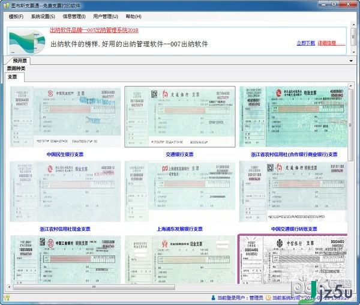Click the 票据种类 section label
This screenshot has height=305, width=360.
pyautogui.click(x=16, y=68)
